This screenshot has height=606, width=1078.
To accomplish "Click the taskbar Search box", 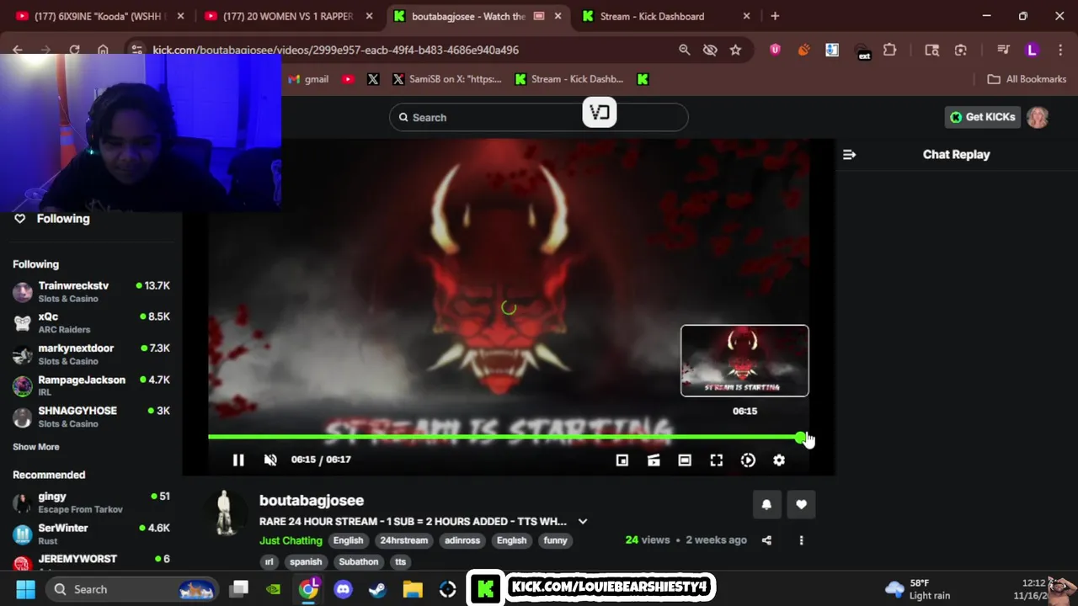I will click(131, 589).
